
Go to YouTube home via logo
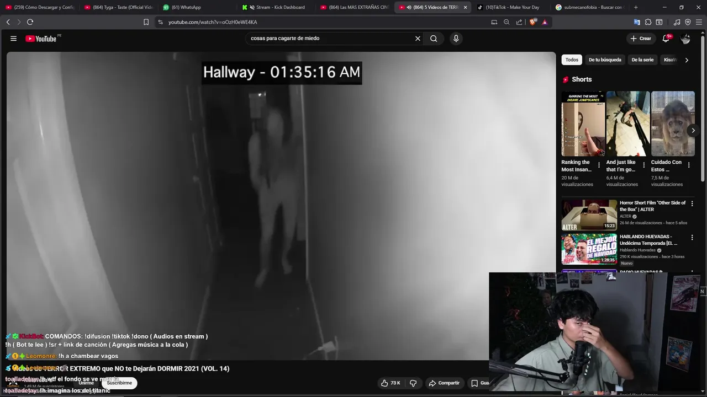click(x=41, y=39)
